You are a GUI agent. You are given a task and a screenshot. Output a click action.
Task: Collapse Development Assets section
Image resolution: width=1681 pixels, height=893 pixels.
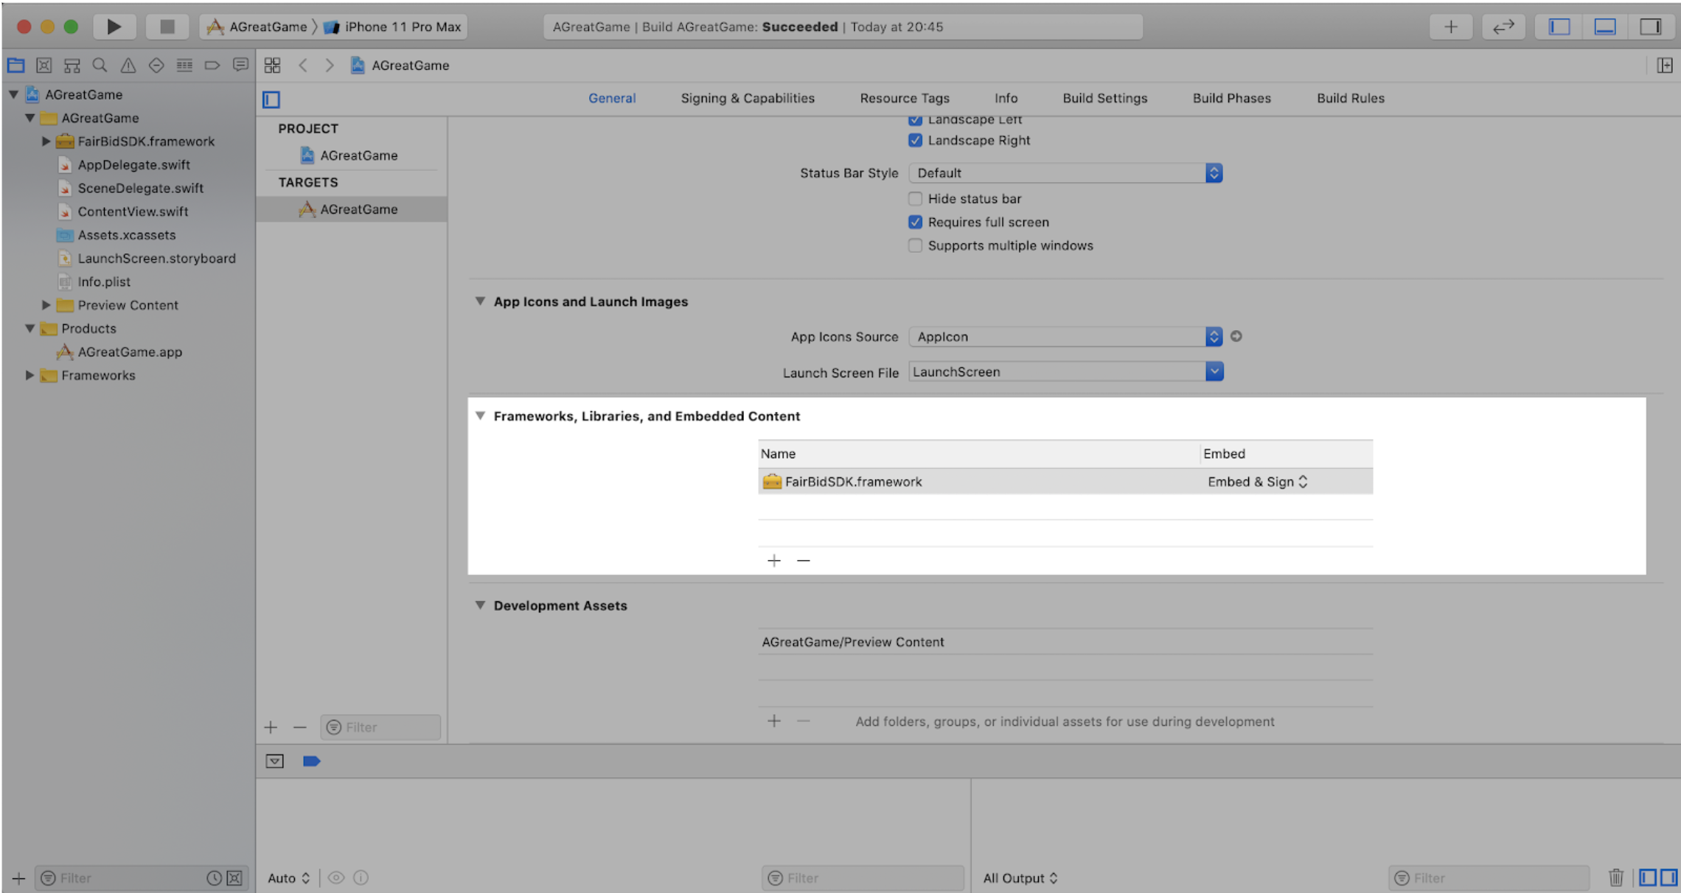480,605
